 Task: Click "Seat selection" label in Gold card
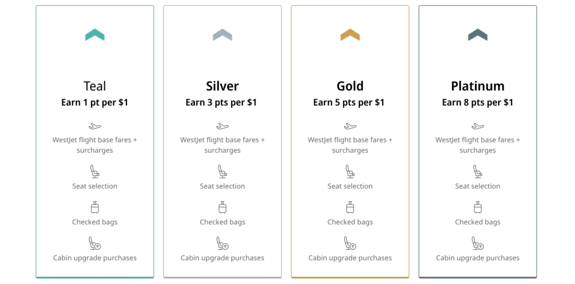350,187
